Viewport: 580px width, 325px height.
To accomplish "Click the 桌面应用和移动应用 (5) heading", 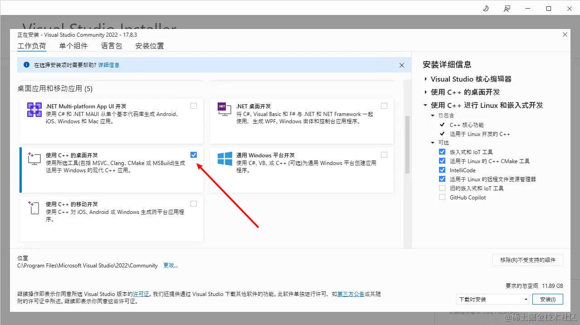I will point(55,88).
